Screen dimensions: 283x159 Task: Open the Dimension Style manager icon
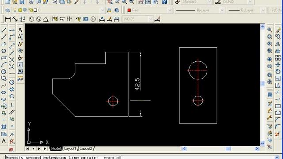(x=157, y=19)
